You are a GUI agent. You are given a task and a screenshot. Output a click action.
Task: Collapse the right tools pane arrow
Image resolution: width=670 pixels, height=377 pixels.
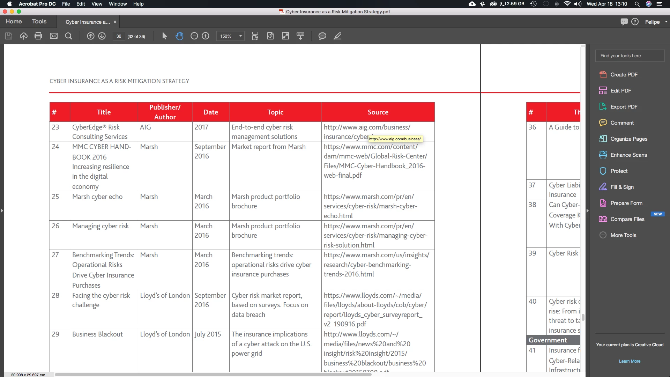tap(588, 210)
